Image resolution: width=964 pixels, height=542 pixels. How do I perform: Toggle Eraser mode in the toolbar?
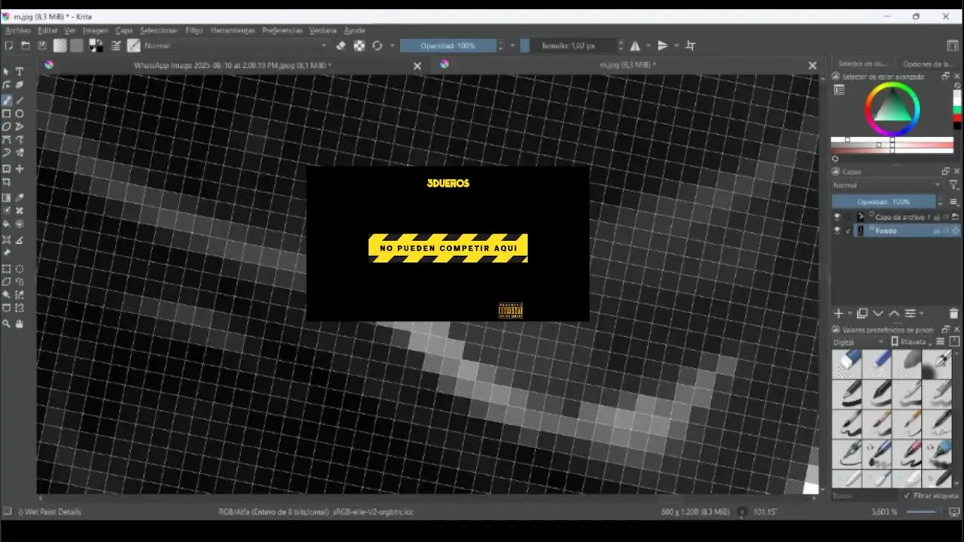(340, 46)
